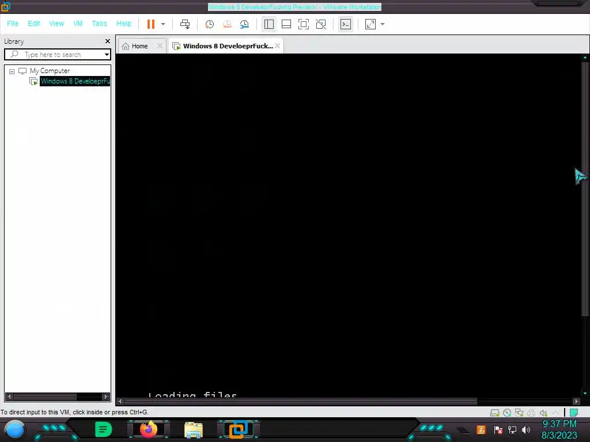Click the VM console scroll-left arrow
590x442 pixels.
[120, 401]
